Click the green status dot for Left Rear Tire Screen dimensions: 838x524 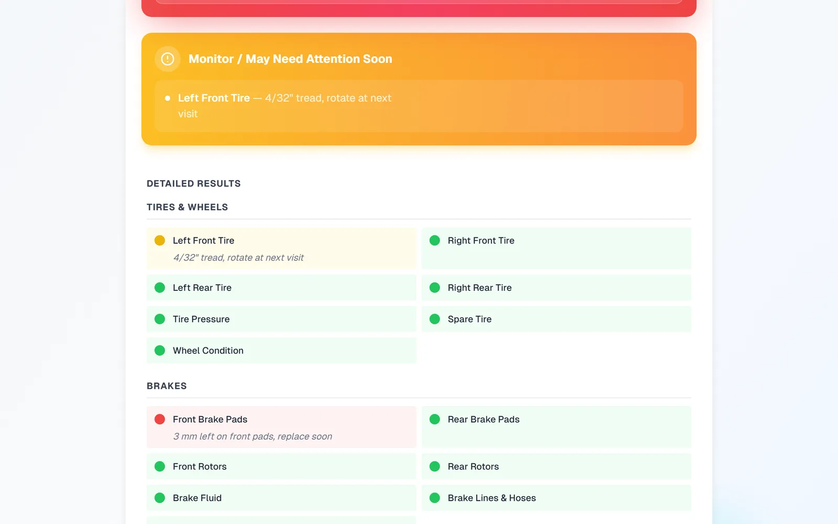coord(160,288)
